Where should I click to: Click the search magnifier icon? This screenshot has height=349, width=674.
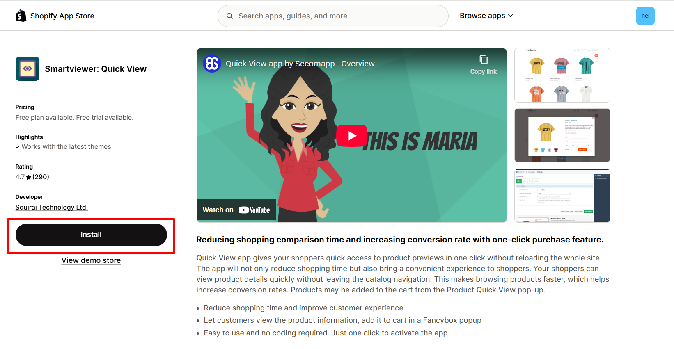point(230,16)
